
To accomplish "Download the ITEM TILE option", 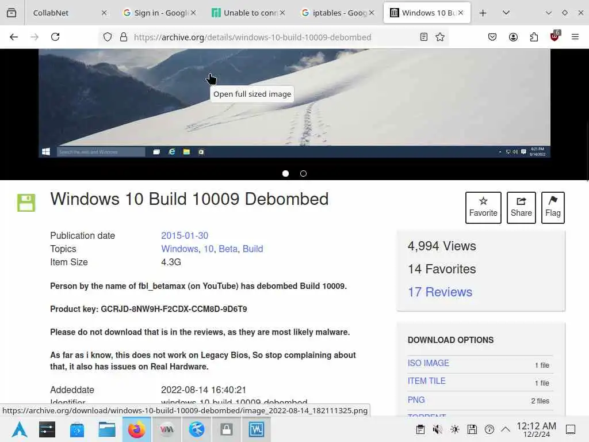I will pos(426,381).
